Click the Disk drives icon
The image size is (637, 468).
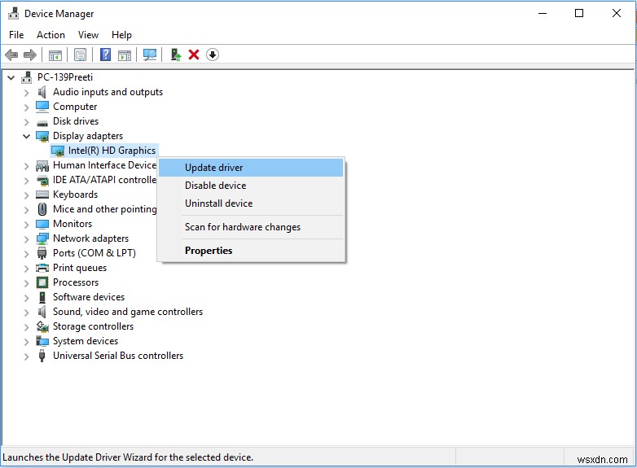[42, 123]
